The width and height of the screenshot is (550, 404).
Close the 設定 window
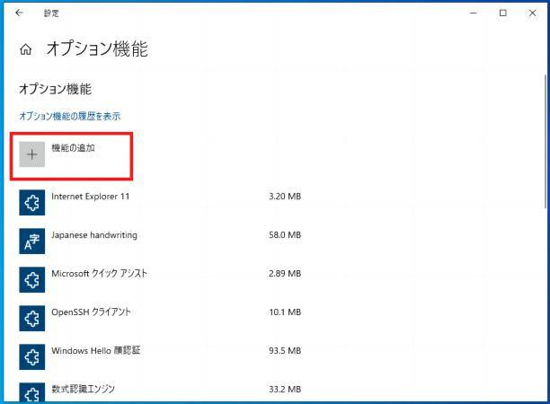532,13
